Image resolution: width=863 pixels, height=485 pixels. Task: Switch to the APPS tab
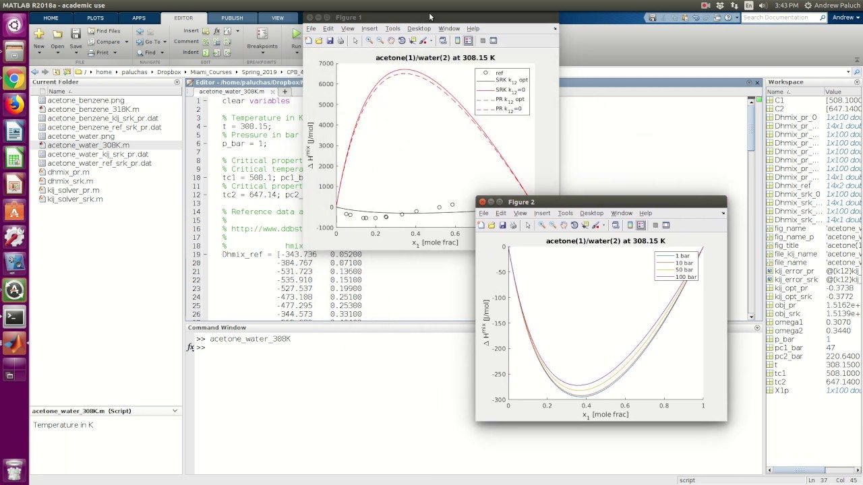coord(139,18)
